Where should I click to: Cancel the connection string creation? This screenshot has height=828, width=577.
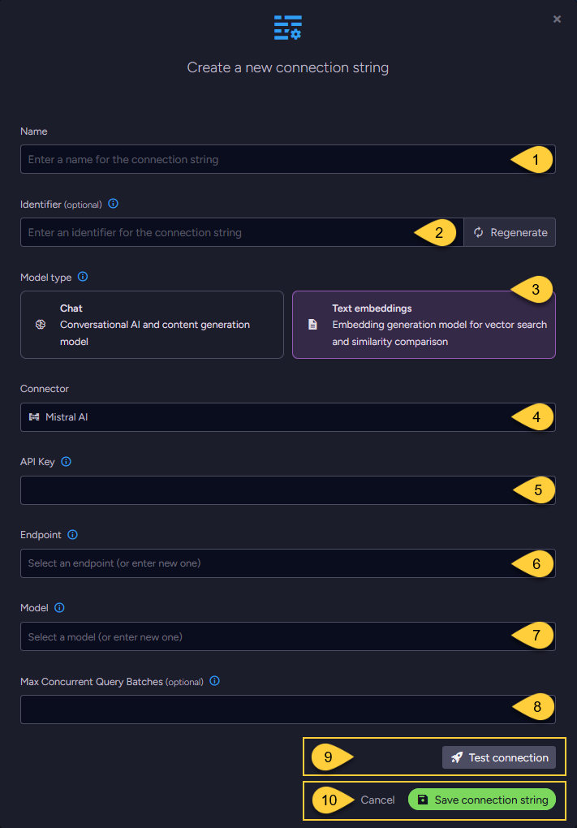click(x=377, y=800)
